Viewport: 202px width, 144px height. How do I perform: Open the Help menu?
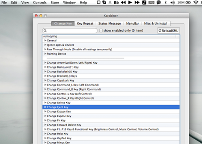tap(83, 2)
